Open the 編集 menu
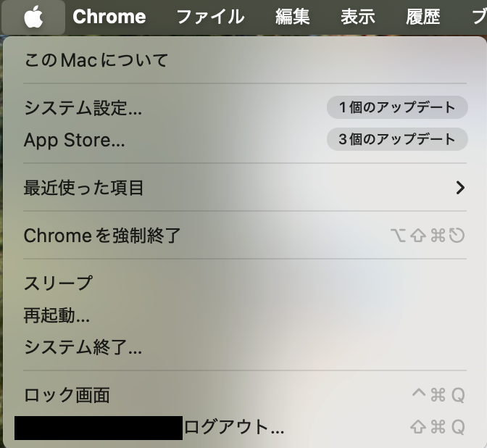487x448 pixels. click(x=293, y=17)
